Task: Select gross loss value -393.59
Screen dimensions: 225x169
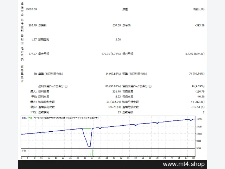Action: click(x=200, y=25)
